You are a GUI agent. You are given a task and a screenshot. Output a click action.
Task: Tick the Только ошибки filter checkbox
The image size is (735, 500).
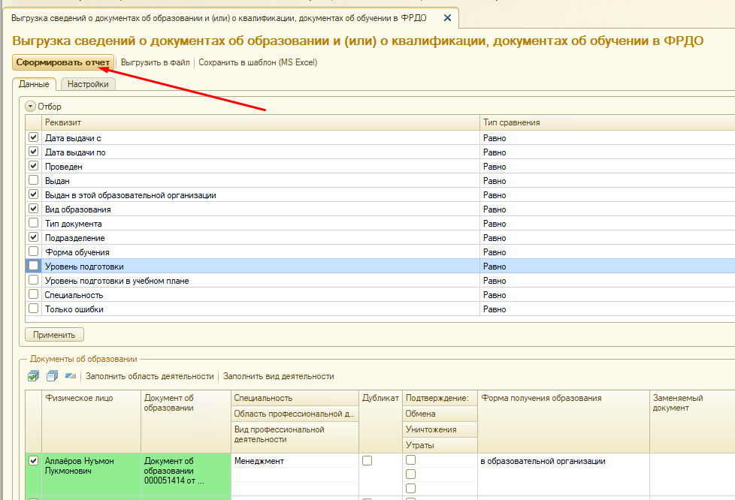(x=33, y=309)
